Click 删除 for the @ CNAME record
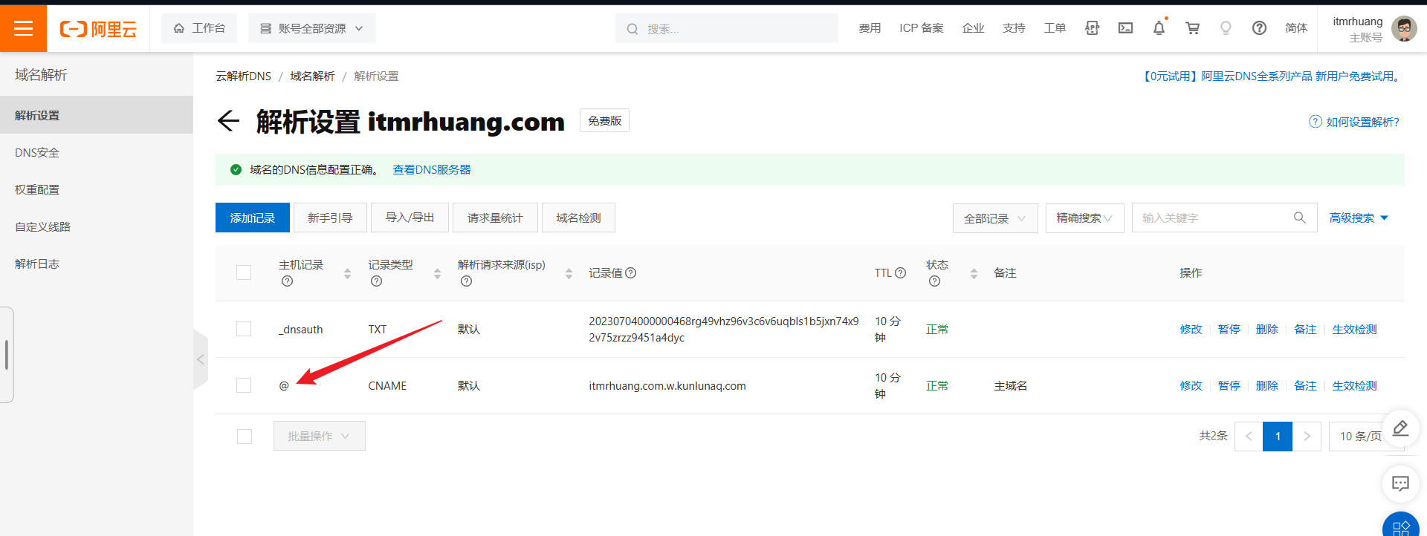 pos(1267,385)
